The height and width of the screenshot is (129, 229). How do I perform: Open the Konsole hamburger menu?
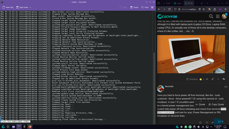pos(152,7)
